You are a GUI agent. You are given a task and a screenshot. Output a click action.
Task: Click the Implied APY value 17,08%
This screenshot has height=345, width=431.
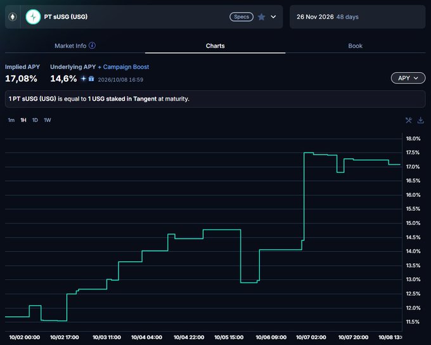coord(21,78)
